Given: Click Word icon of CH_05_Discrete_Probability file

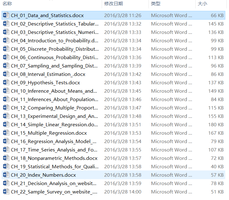Looking at the screenshot, I should pyautogui.click(x=6, y=49).
